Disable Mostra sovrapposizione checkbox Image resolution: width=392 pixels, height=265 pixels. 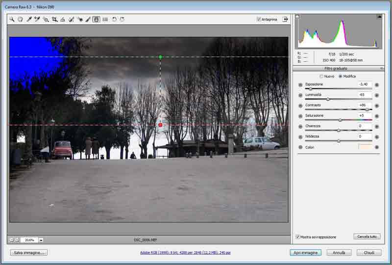(298, 237)
